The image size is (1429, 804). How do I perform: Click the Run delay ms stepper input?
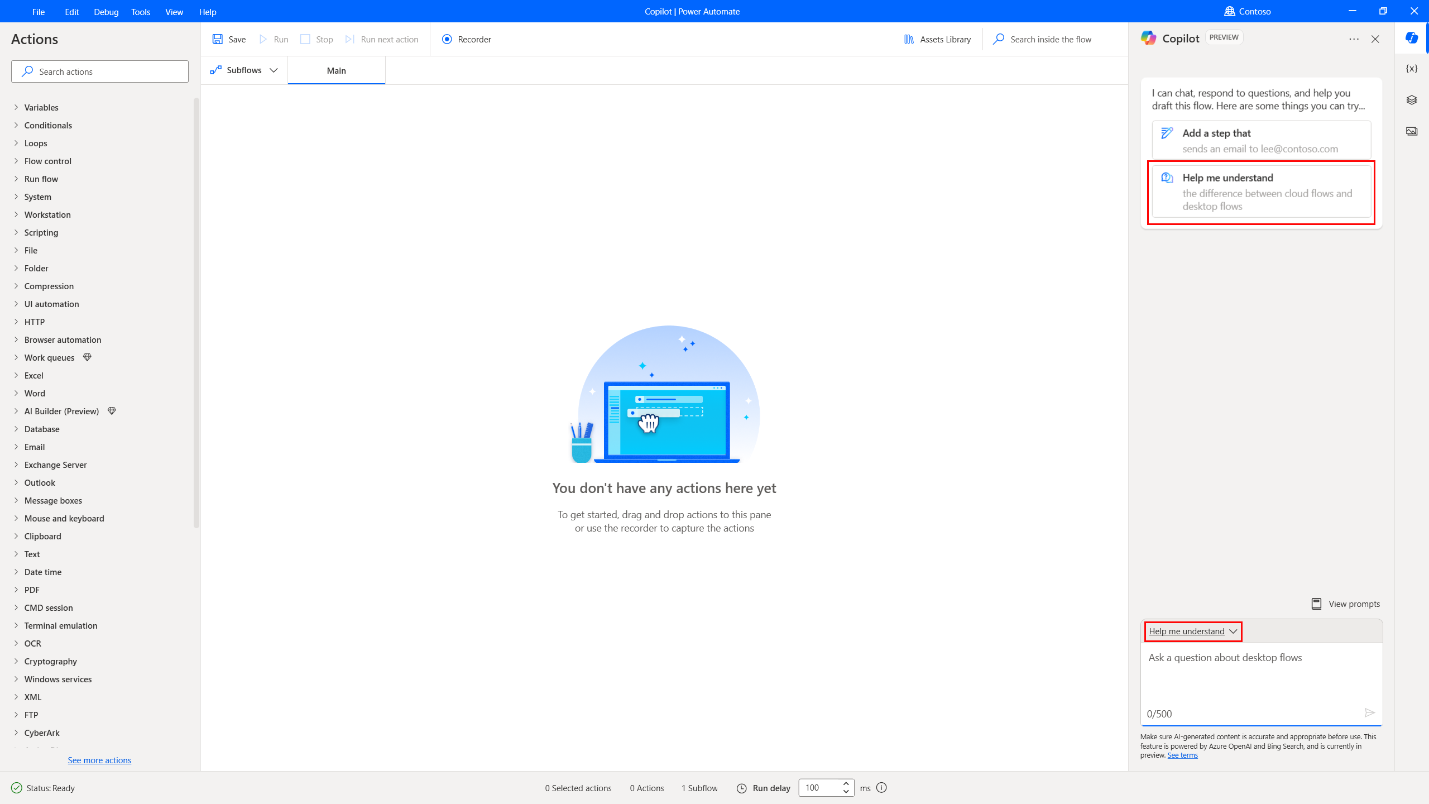[826, 787]
